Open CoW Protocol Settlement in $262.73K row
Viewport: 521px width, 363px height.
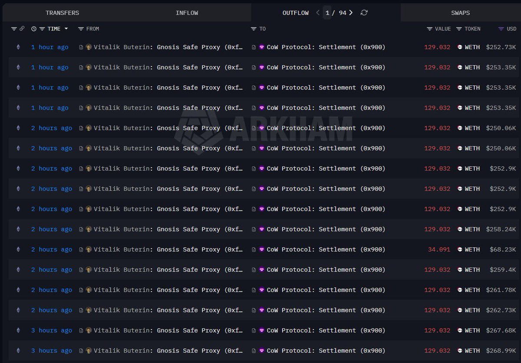326,310
